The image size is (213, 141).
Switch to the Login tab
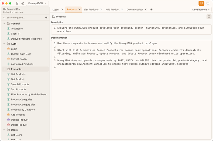tap(56, 10)
